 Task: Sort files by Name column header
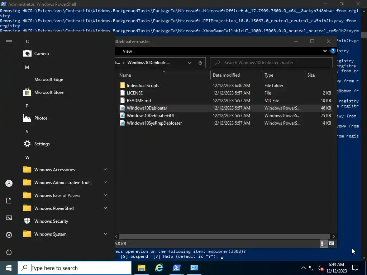pyautogui.click(x=125, y=75)
